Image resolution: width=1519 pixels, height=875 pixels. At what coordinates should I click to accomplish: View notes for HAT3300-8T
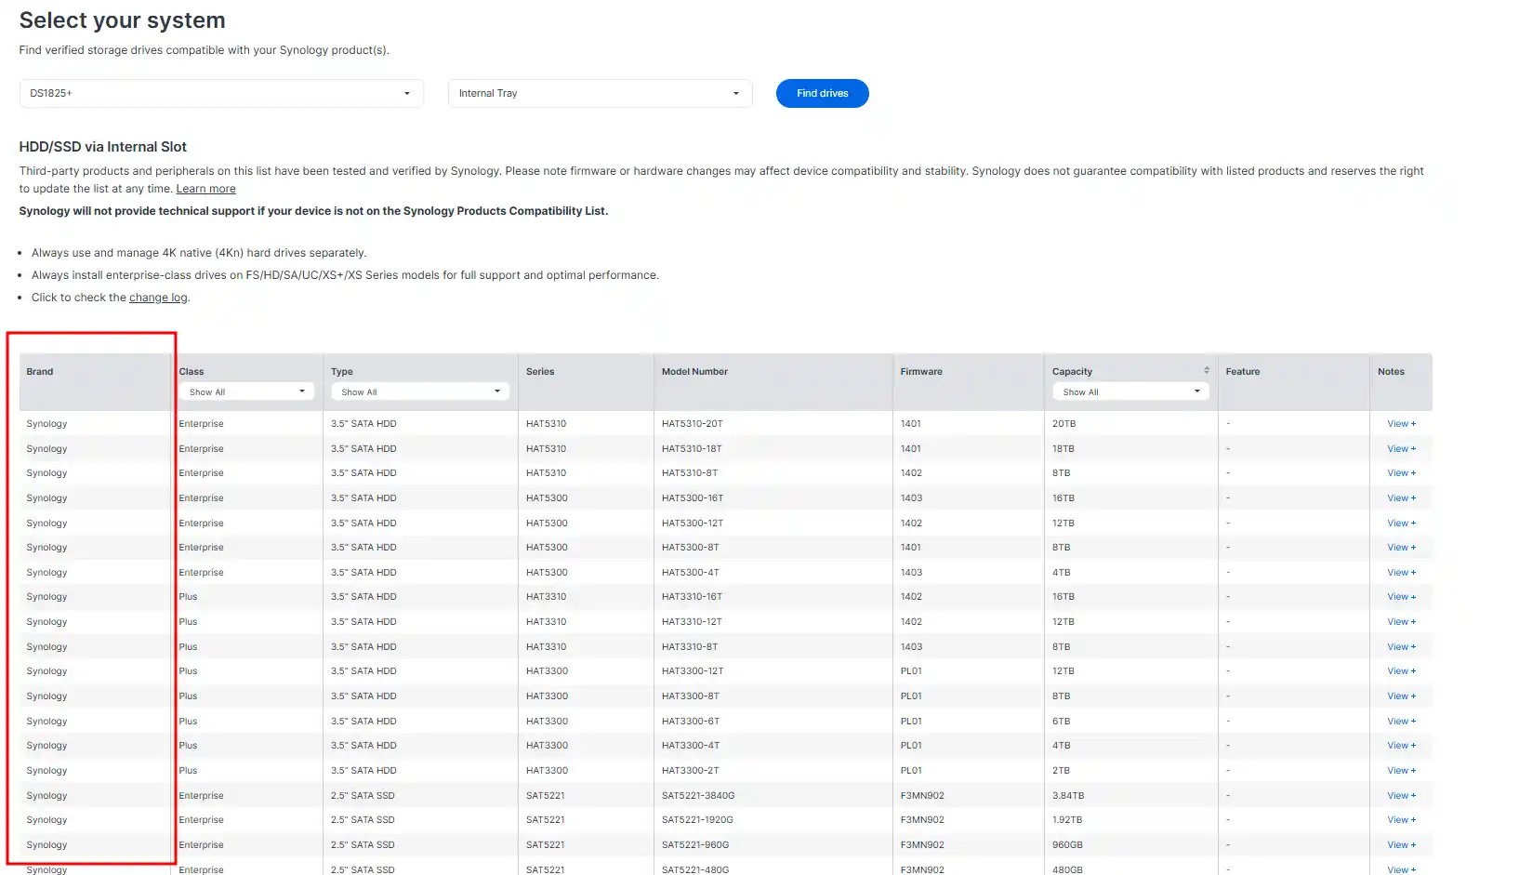(x=1401, y=696)
